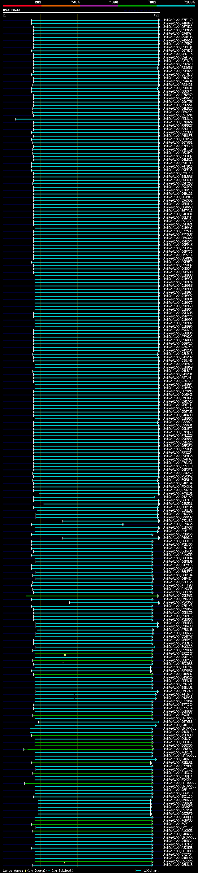Click the UniRef100_Q8H707 label

click(x=178, y=667)
